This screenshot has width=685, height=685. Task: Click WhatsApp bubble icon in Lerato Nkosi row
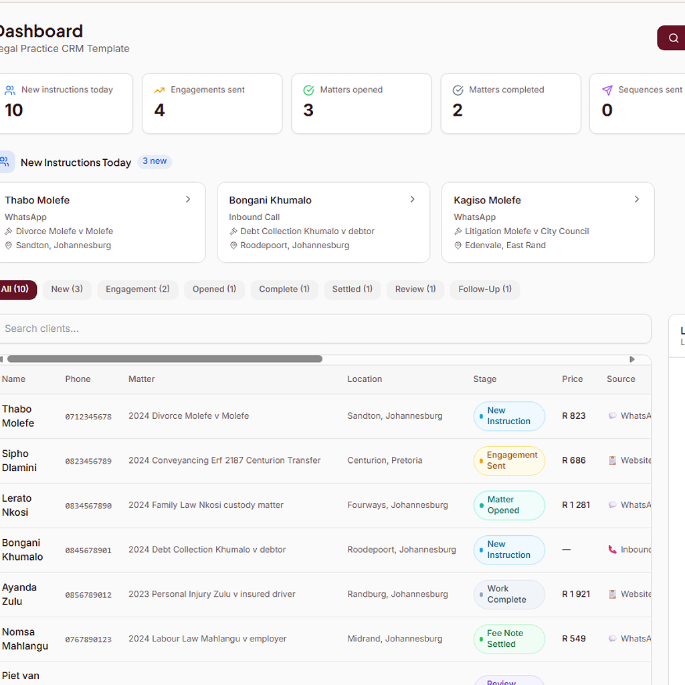coord(613,504)
